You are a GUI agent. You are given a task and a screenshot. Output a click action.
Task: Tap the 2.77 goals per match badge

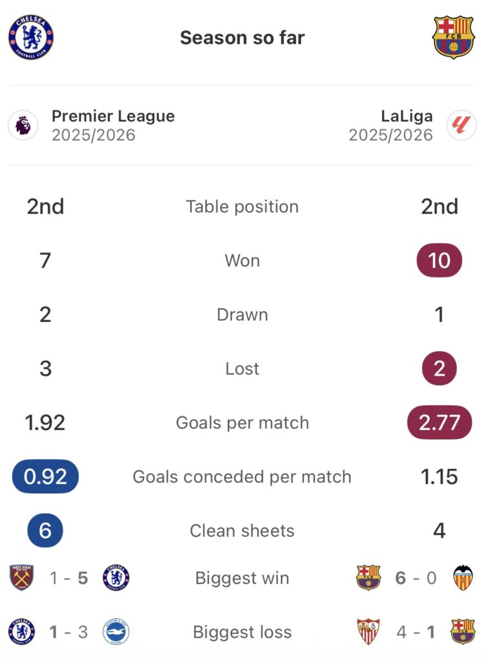point(439,423)
